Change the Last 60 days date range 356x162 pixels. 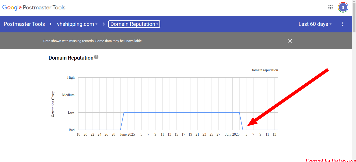[315, 24]
